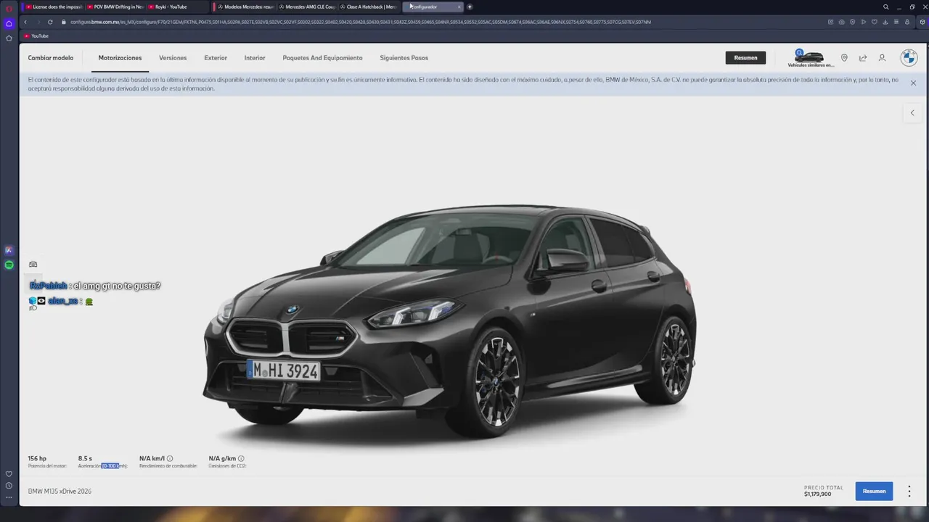
Task: Switch to the Exterior tab
Action: click(x=216, y=58)
